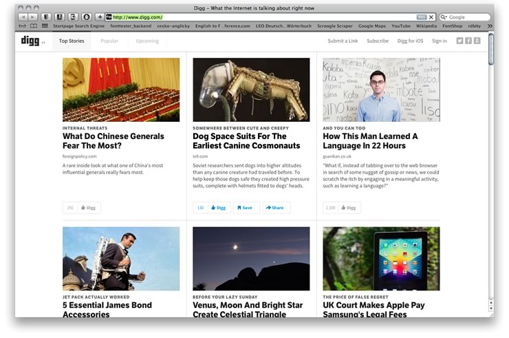Open Digg's Facebook icon in header
The height and width of the screenshot is (338, 509).
coord(468,41)
